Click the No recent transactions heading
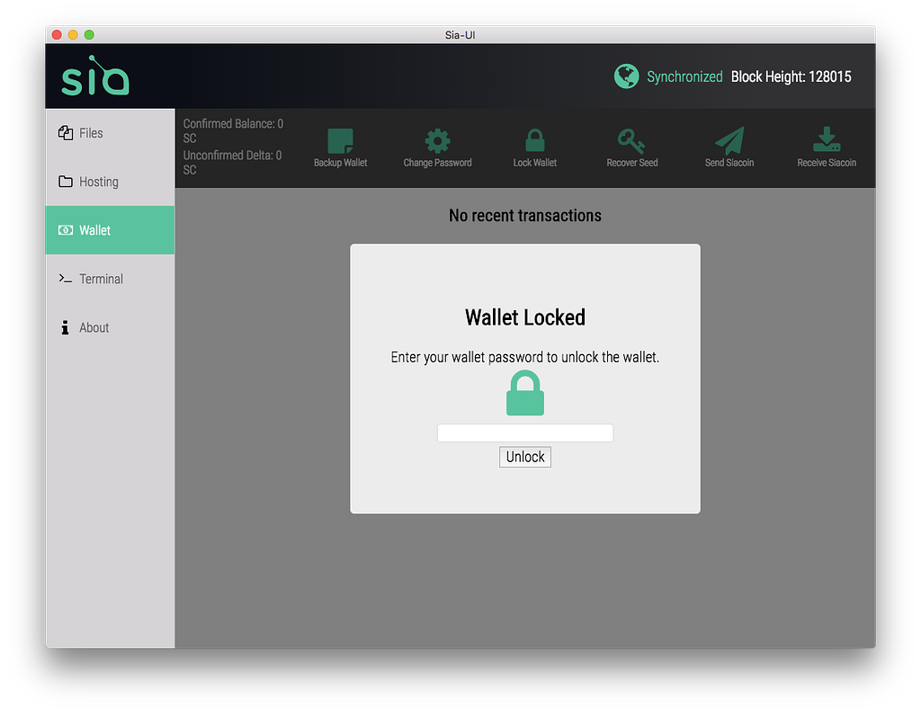This screenshot has height=713, width=921. [525, 216]
